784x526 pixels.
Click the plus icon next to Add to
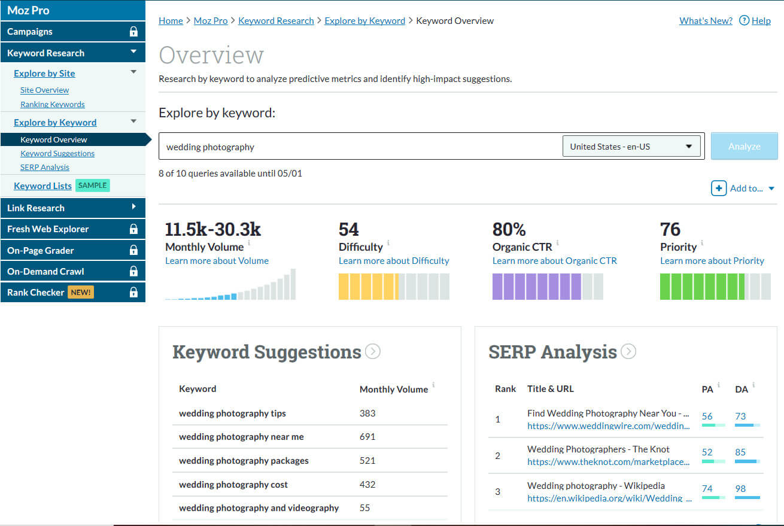coord(719,188)
